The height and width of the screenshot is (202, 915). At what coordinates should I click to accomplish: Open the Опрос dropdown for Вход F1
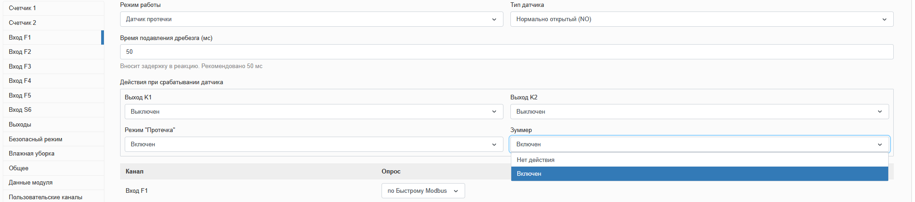(423, 191)
